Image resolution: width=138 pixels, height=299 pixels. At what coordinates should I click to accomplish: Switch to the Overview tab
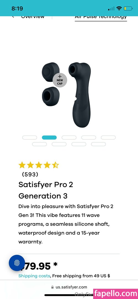point(33,17)
